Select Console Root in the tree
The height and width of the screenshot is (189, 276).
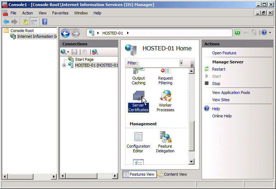click(22, 31)
